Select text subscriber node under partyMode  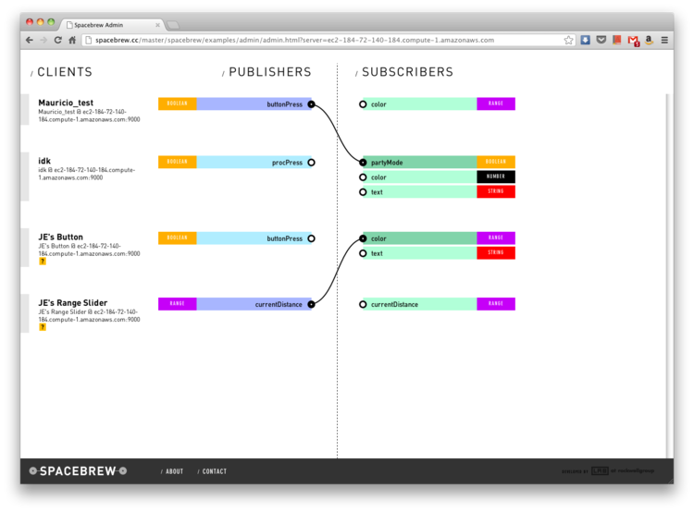click(x=363, y=192)
